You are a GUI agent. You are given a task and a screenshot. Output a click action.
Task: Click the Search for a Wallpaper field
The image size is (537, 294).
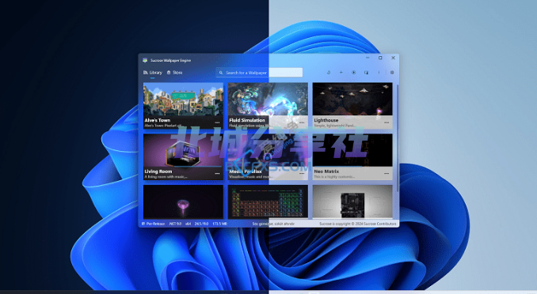point(259,73)
